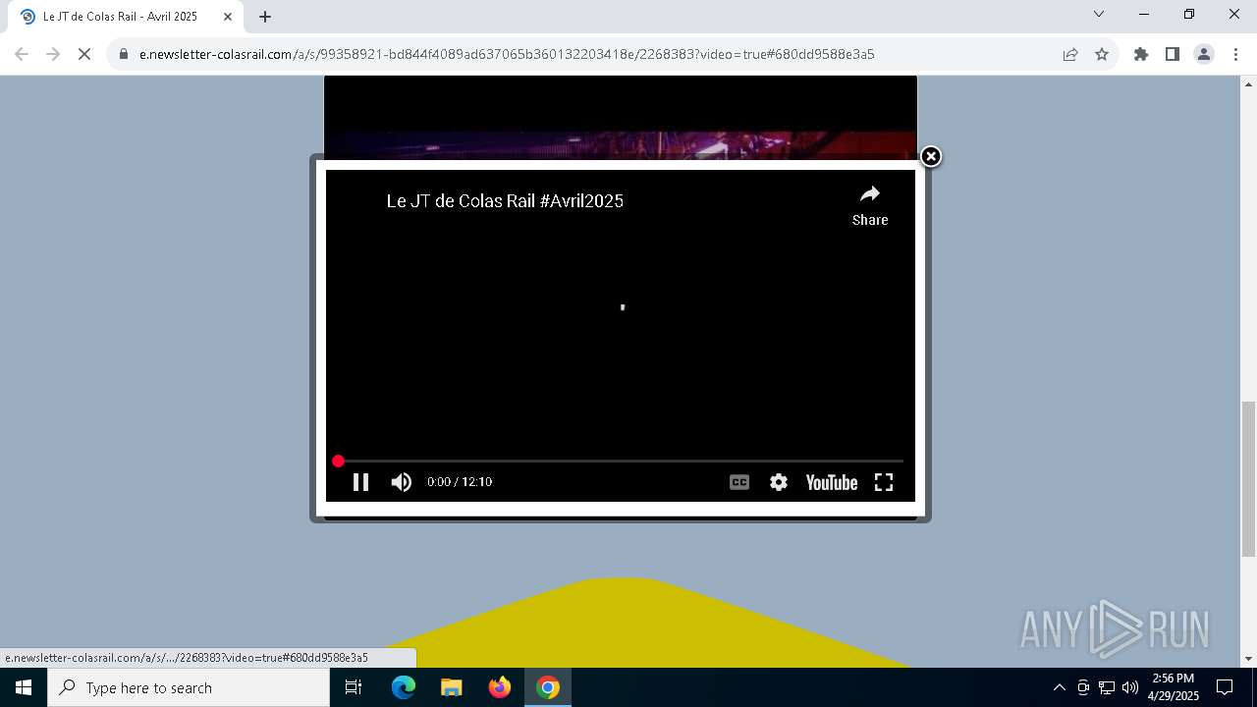The height and width of the screenshot is (707, 1257).
Task: Share this page from address bar
Action: pos(1070,54)
